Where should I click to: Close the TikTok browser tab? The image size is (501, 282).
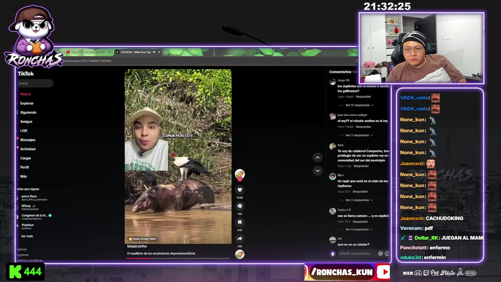pyautogui.click(x=159, y=52)
